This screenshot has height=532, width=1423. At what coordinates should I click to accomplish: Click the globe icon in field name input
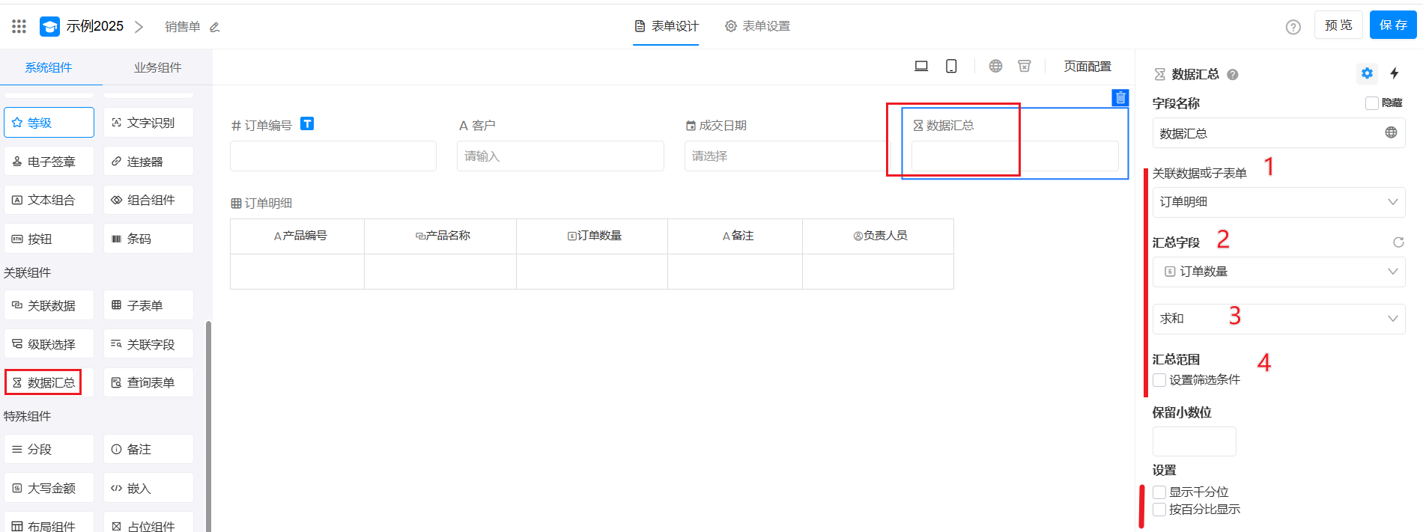[x=1391, y=133]
